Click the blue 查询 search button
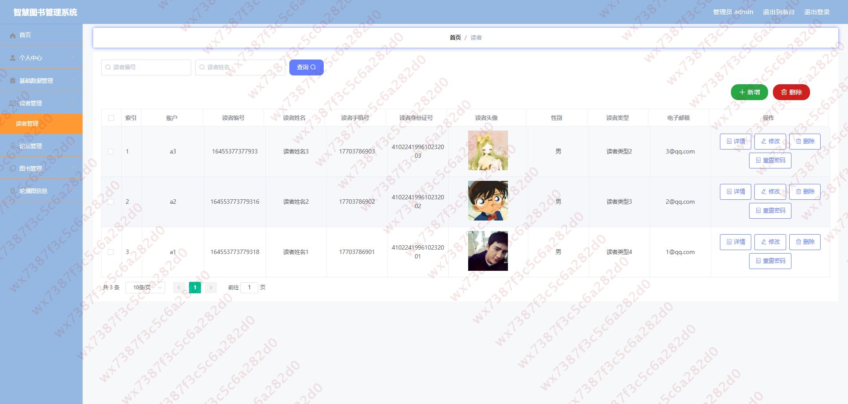848x404 pixels. (307, 67)
